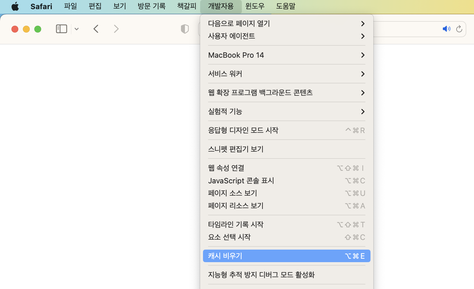Open the 보기 menu
The height and width of the screenshot is (289, 474).
(120, 6)
